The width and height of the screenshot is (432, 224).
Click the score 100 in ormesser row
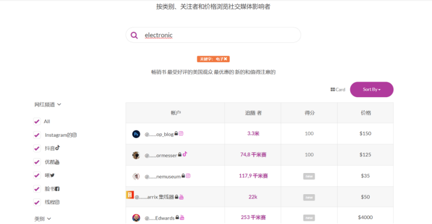(x=309, y=154)
